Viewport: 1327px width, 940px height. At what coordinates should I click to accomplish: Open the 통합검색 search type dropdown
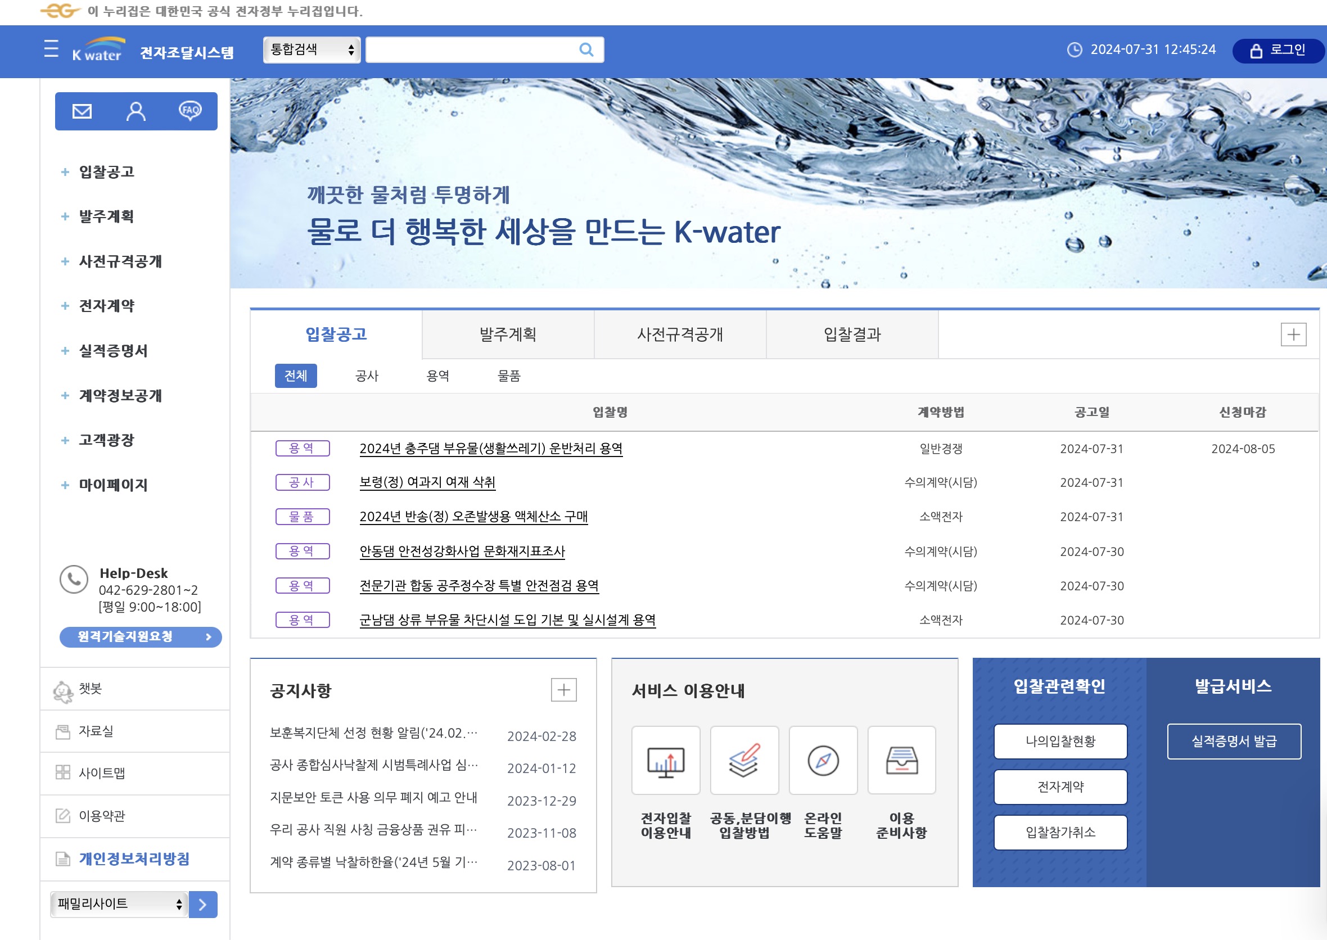pyautogui.click(x=312, y=50)
